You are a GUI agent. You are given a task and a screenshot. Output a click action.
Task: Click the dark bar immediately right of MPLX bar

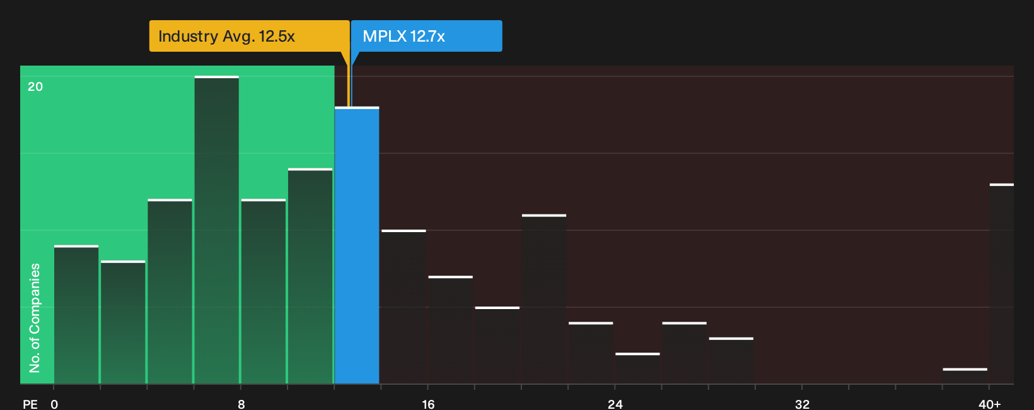tap(404, 307)
